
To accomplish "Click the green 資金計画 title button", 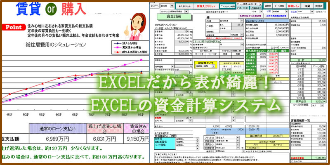I will (x=174, y=16).
